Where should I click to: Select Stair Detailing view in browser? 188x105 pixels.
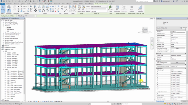pyautogui.click(x=10, y=29)
